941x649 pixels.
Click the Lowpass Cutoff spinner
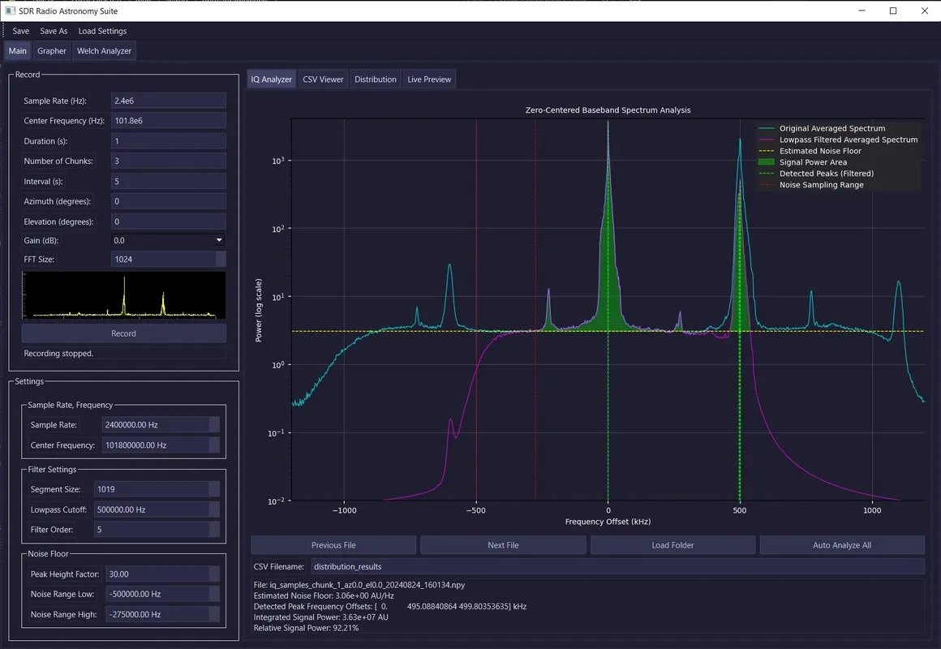click(x=214, y=509)
